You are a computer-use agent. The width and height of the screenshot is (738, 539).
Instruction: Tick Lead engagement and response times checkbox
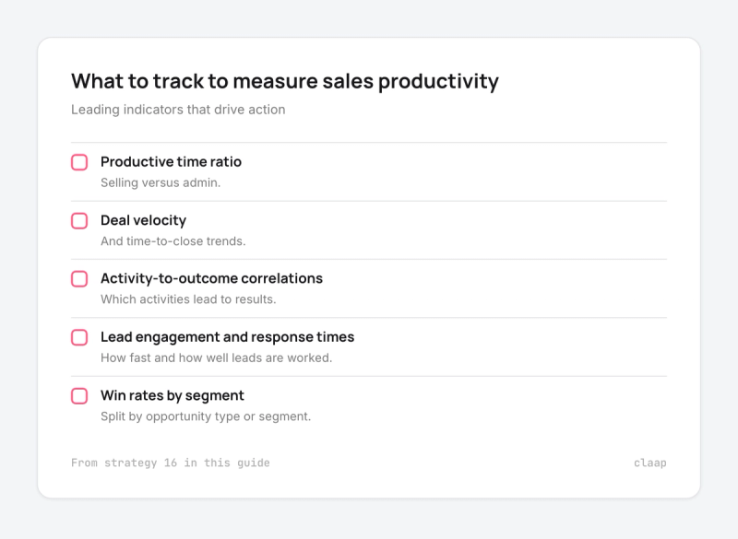pyautogui.click(x=79, y=337)
